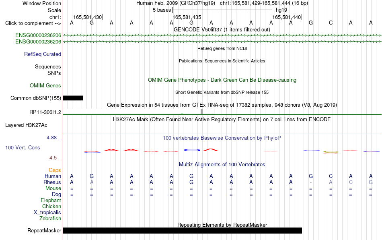This screenshot has width=382, height=240.
Task: Open the OMIM Genes track label
Action: pos(45,86)
